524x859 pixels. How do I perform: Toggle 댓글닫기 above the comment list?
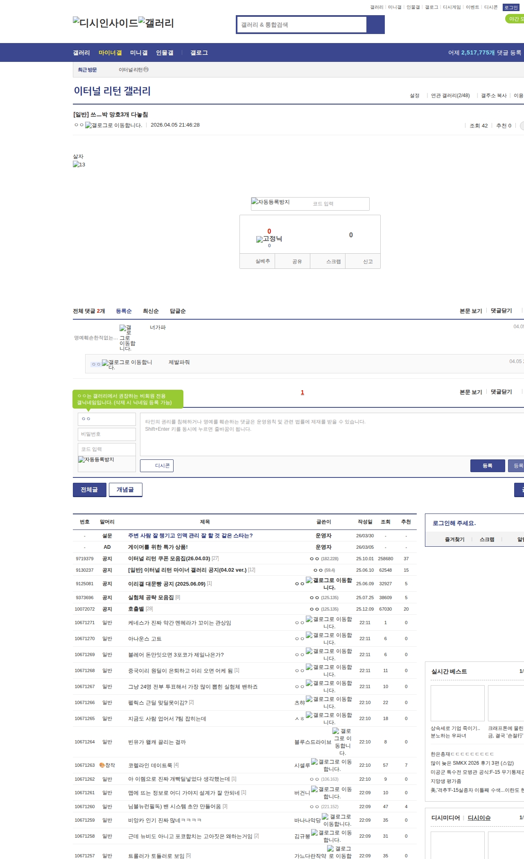(x=501, y=311)
